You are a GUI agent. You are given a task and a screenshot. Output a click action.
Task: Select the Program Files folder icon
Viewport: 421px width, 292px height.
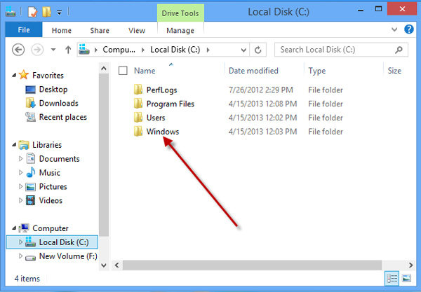138,104
